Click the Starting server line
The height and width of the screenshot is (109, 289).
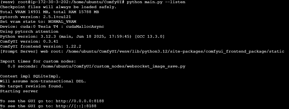[19, 91]
